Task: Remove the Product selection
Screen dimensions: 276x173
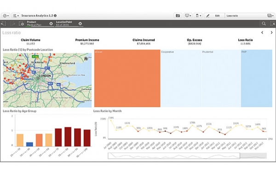Action: pos(51,23)
